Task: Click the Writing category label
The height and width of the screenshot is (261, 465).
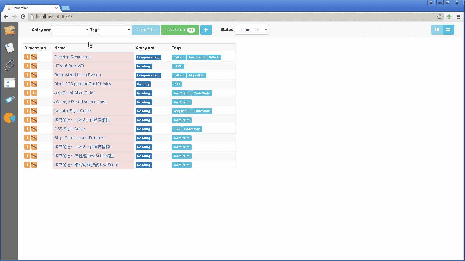Action: click(143, 84)
